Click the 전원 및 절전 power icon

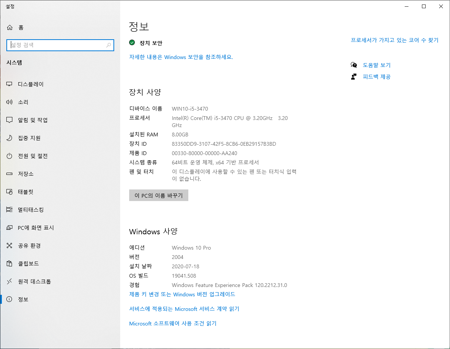coord(10,156)
